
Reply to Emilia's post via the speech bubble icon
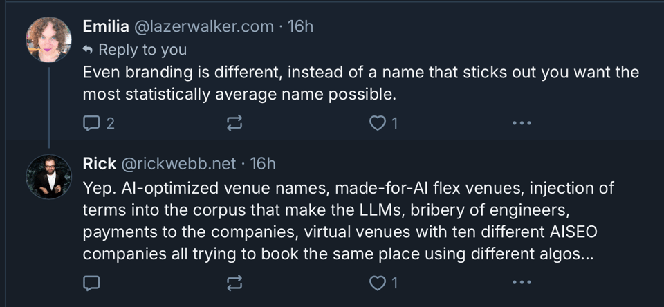[x=92, y=124]
